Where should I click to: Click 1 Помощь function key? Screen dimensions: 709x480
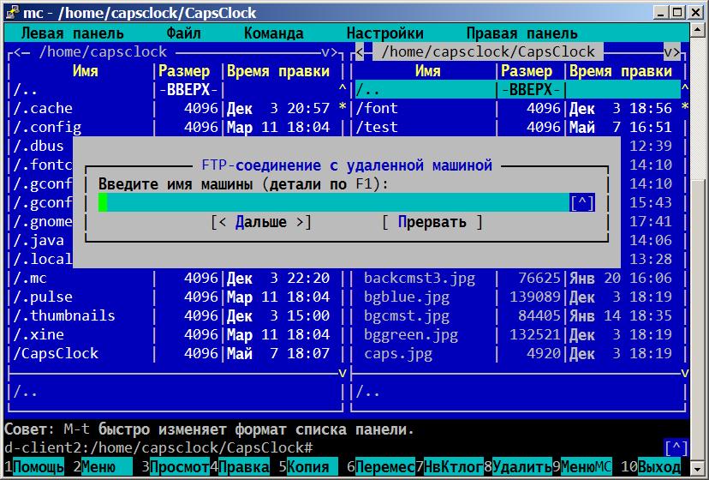point(35,467)
